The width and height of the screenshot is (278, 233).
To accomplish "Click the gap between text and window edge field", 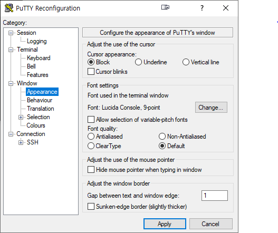I will click(215, 196).
